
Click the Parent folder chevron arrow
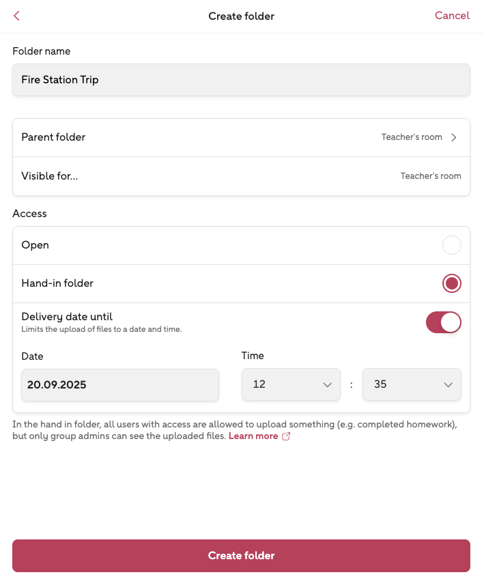454,137
